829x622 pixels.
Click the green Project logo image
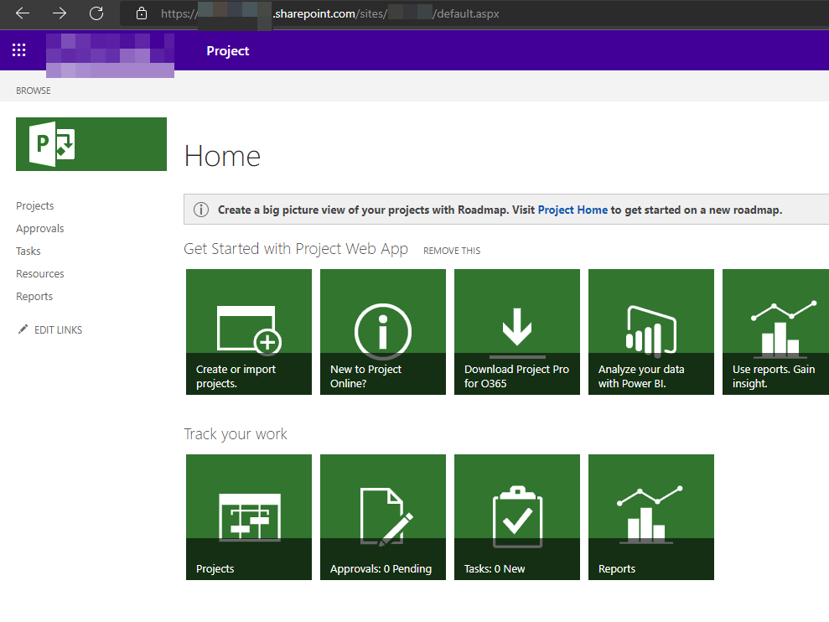[x=91, y=144]
